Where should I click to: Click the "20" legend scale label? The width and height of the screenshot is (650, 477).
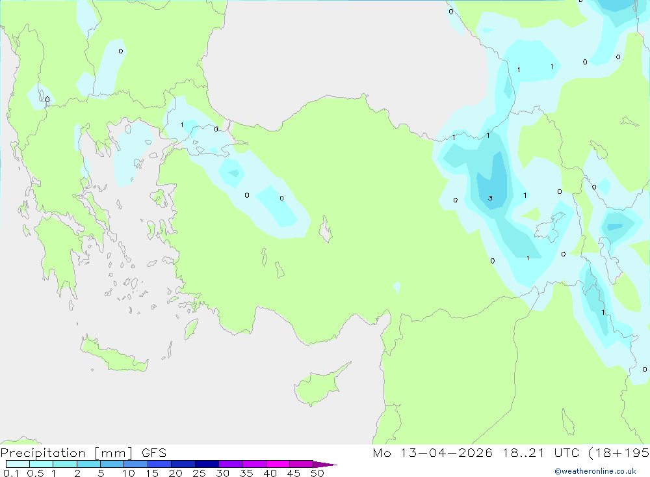coord(175,473)
